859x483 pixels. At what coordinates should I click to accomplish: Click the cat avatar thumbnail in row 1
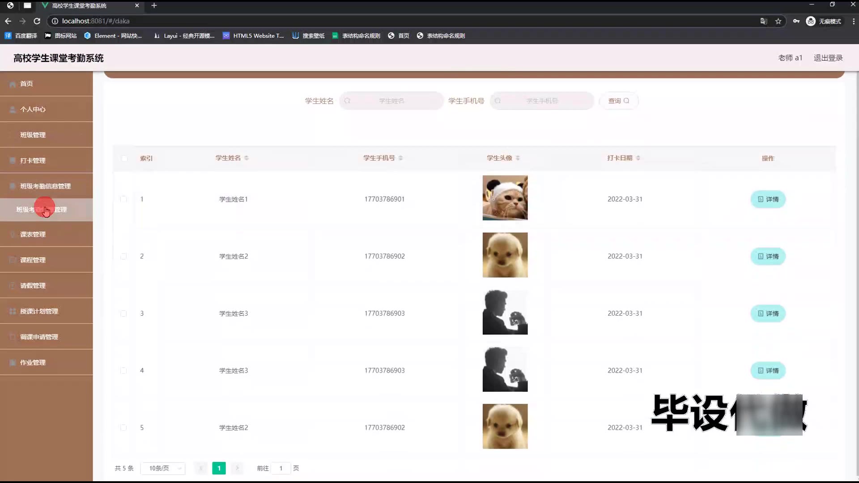pyautogui.click(x=505, y=198)
